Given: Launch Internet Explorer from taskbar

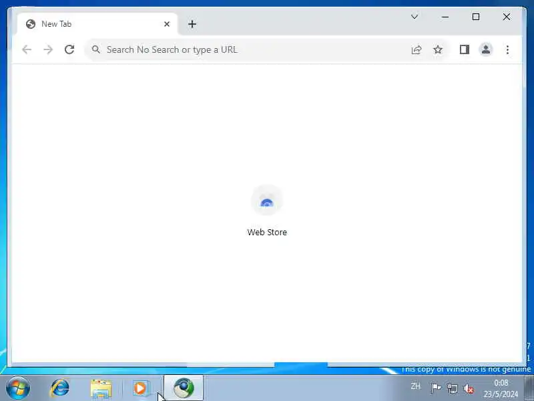Looking at the screenshot, I should click(59, 388).
